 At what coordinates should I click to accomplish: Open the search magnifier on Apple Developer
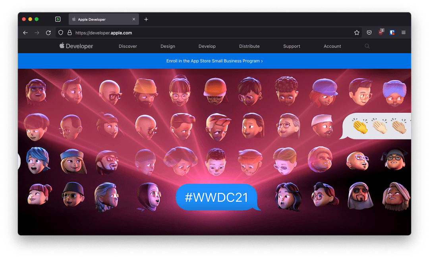(x=367, y=46)
